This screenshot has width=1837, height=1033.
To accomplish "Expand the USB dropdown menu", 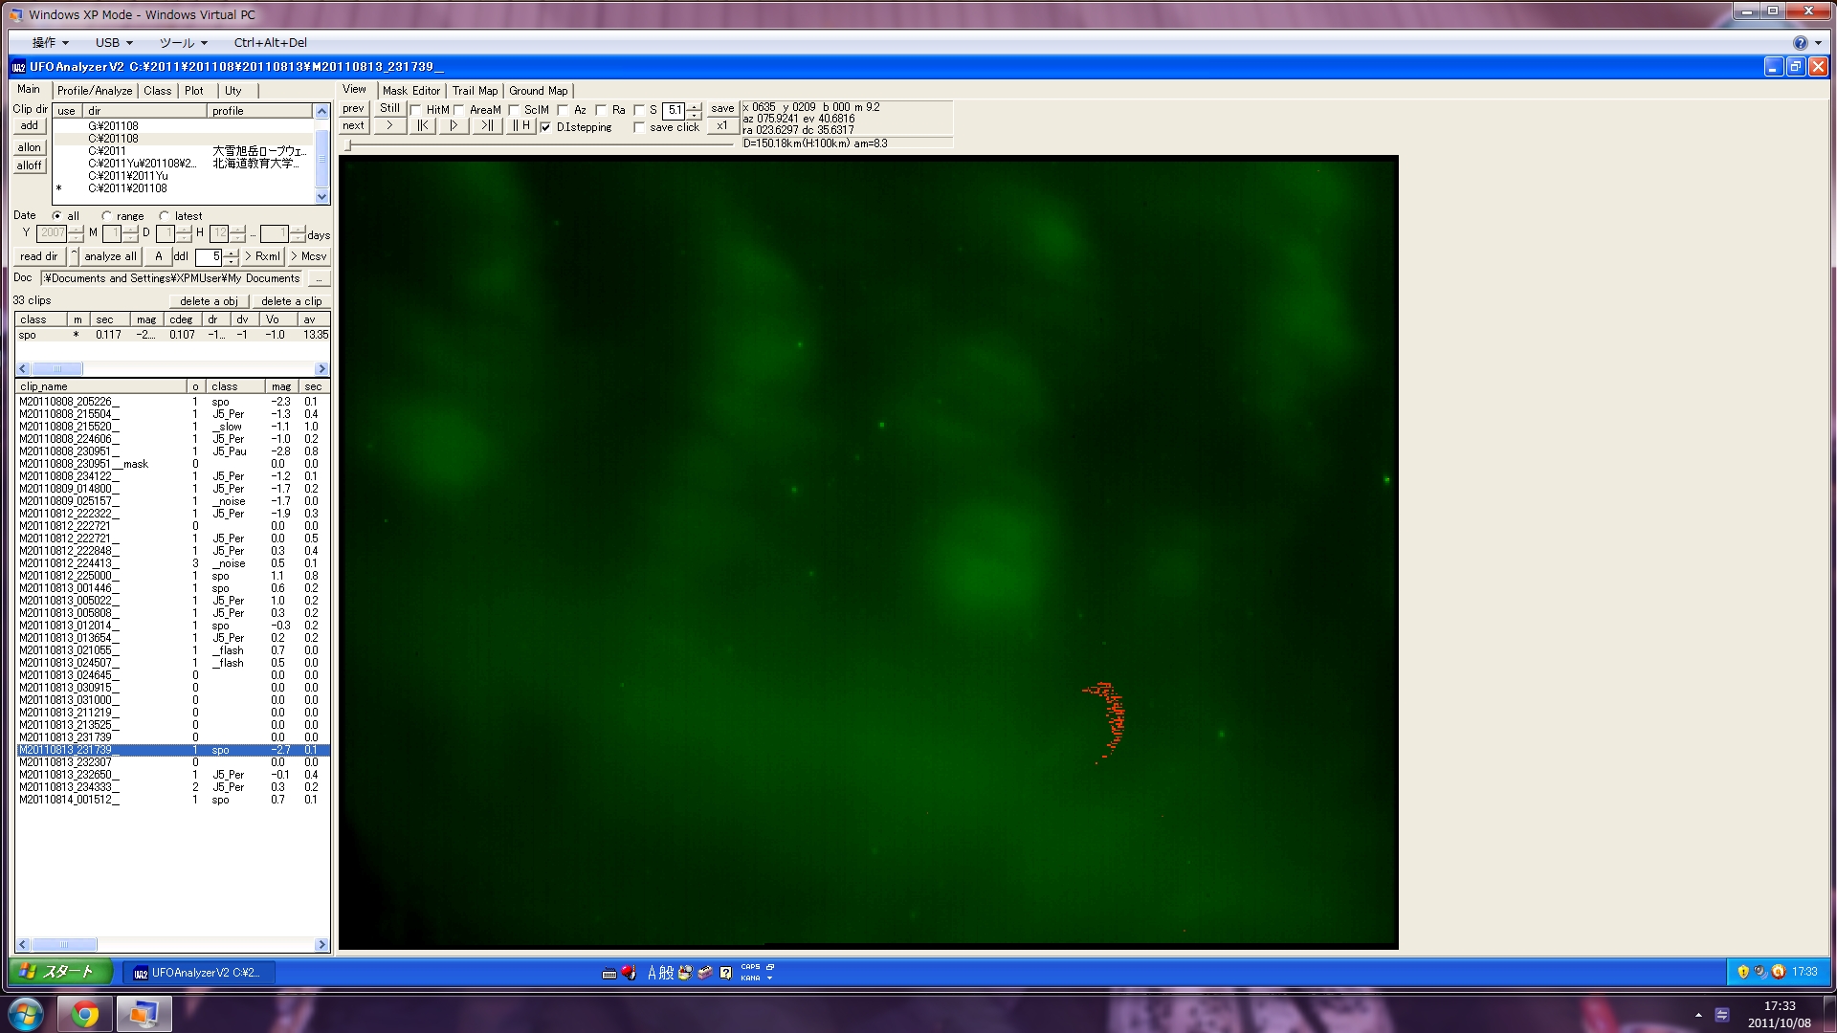I will 114,42.
